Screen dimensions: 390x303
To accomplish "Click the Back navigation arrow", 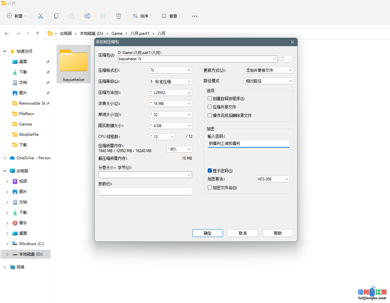I will [x=7, y=33].
